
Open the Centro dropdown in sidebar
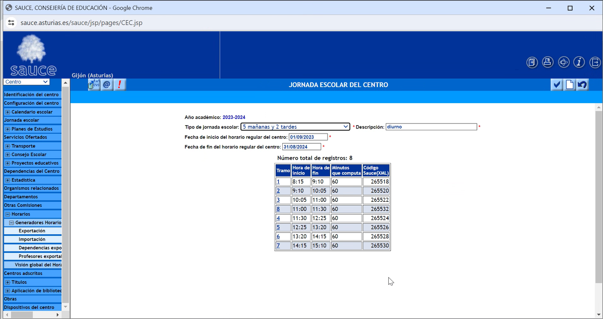[x=26, y=82]
